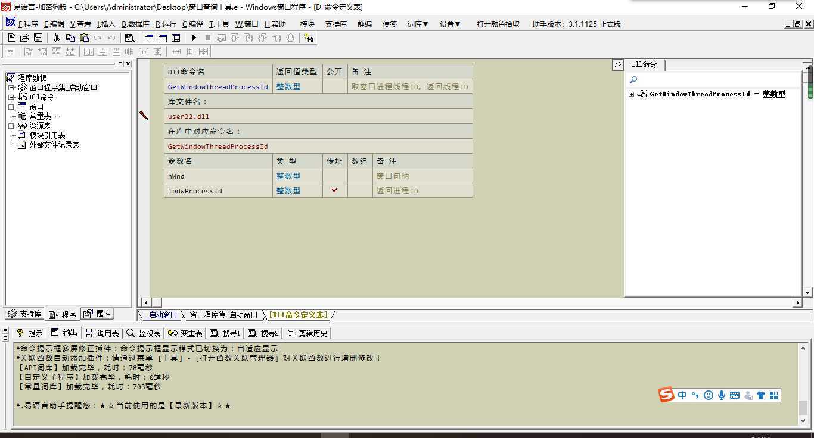This screenshot has width=814, height=438.
Task: Click the IME microphone voice icon
Action: [x=721, y=395]
